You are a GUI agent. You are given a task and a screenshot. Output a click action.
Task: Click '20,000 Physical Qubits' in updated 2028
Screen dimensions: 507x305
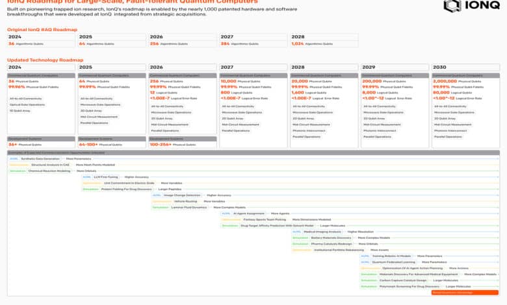click(312, 81)
